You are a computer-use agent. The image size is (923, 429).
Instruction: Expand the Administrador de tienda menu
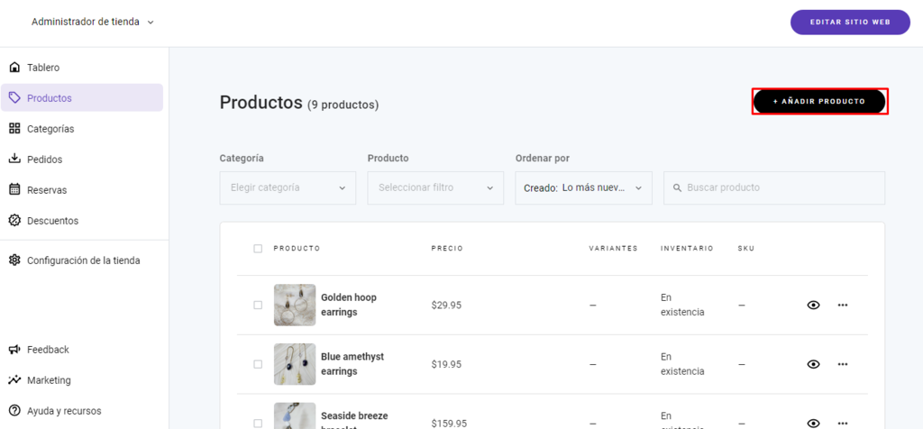point(93,22)
